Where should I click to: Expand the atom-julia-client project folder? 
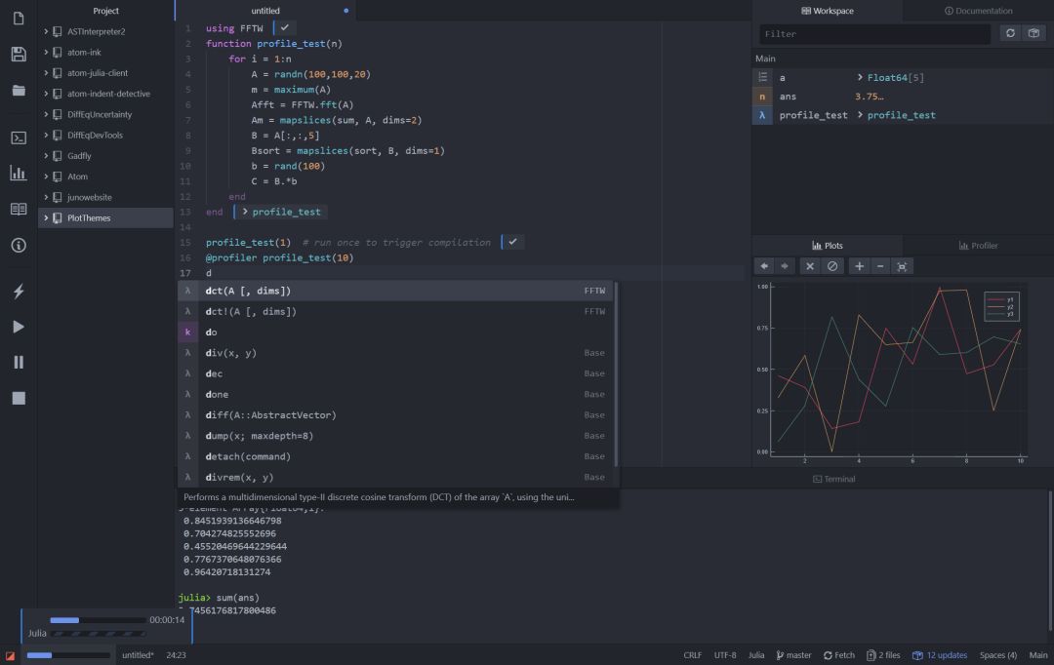(46, 72)
